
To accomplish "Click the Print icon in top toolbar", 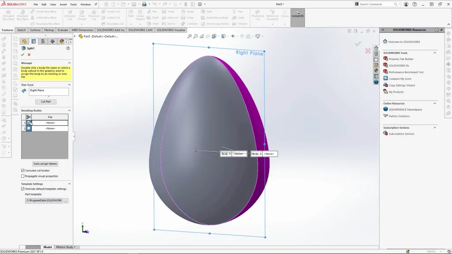I will [x=144, y=4].
